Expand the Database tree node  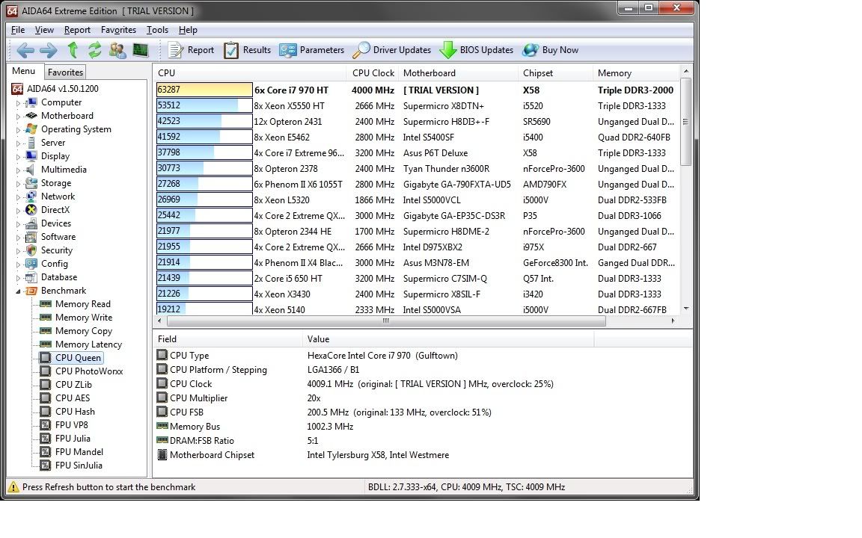point(18,278)
